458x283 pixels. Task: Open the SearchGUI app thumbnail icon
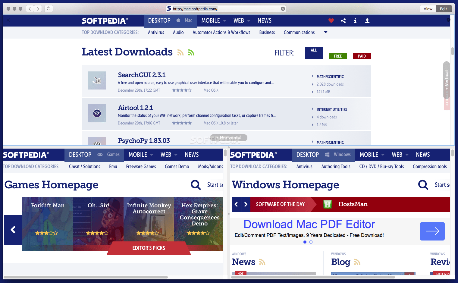(x=97, y=80)
